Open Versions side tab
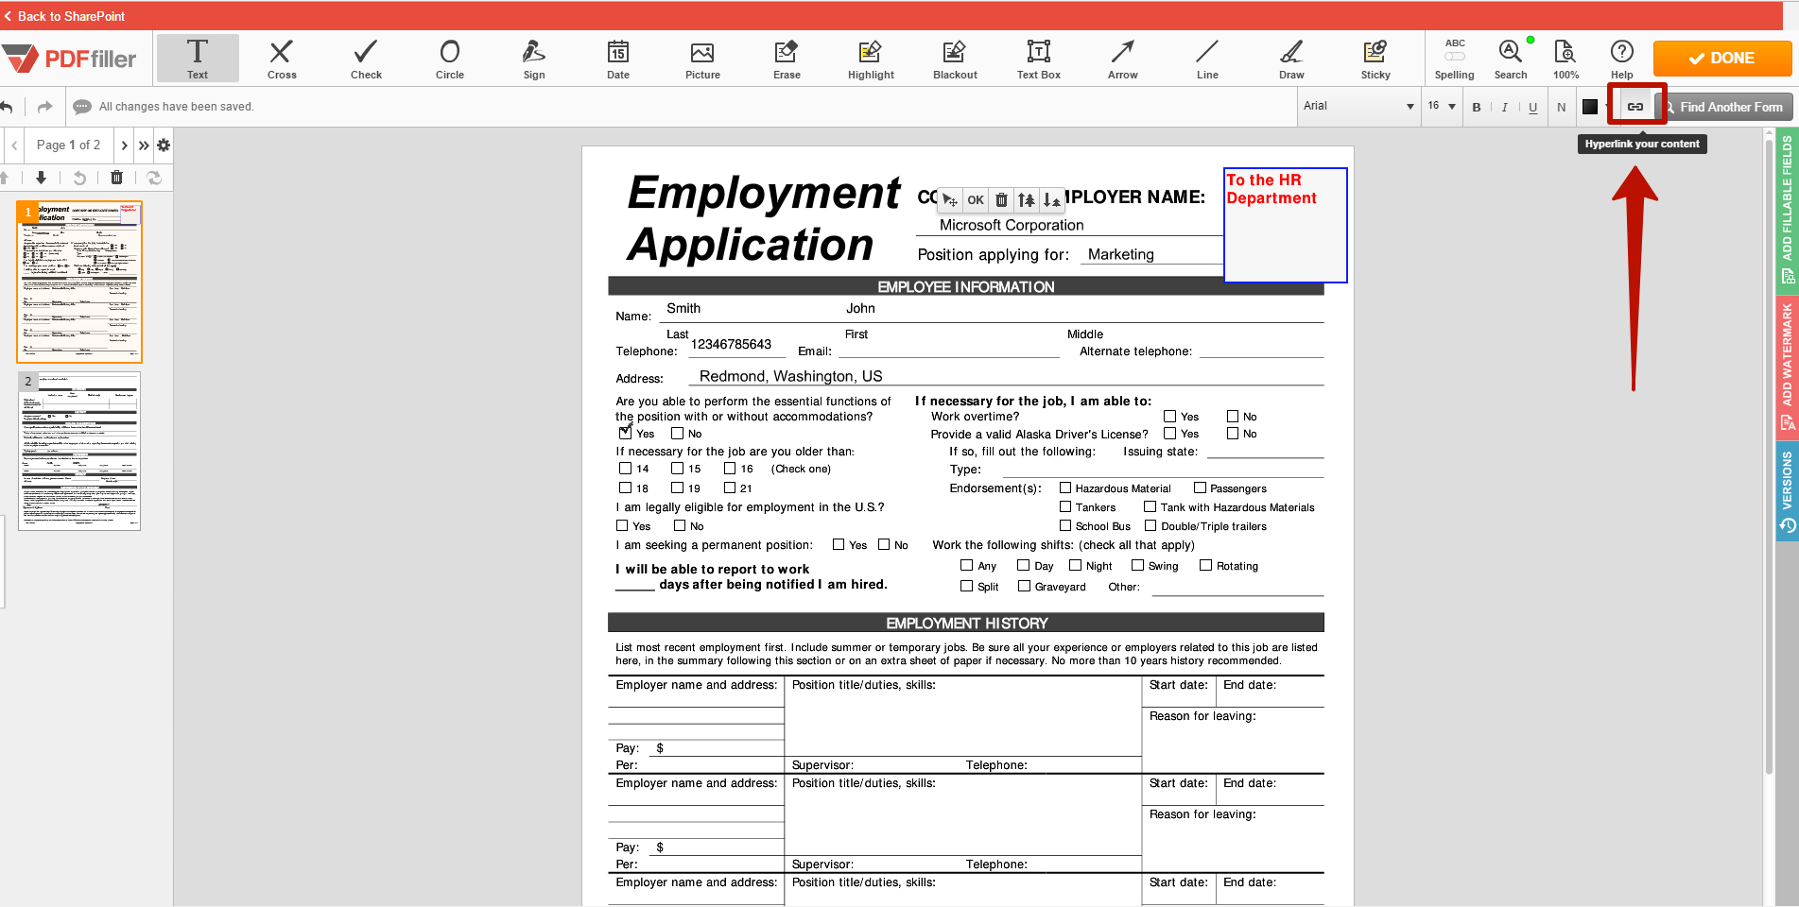 point(1787,491)
